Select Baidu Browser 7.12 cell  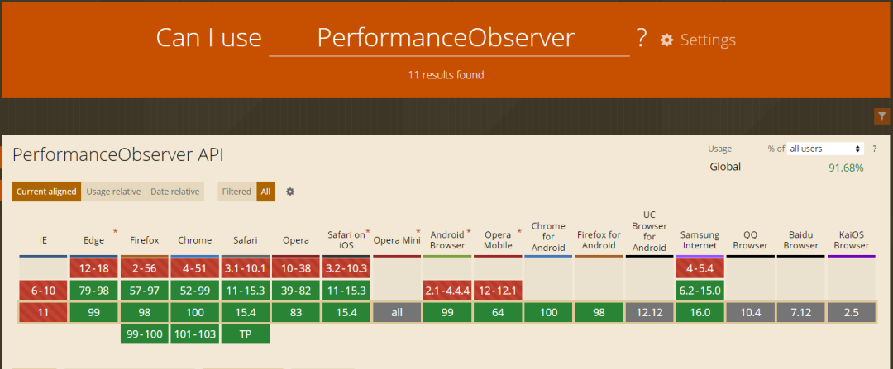pos(800,312)
